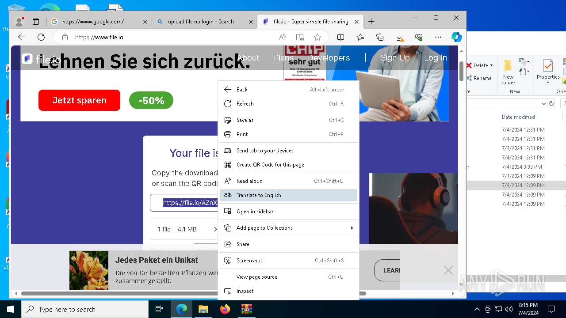
Task: Open the Copilot sidebar icon
Action: pos(457,37)
